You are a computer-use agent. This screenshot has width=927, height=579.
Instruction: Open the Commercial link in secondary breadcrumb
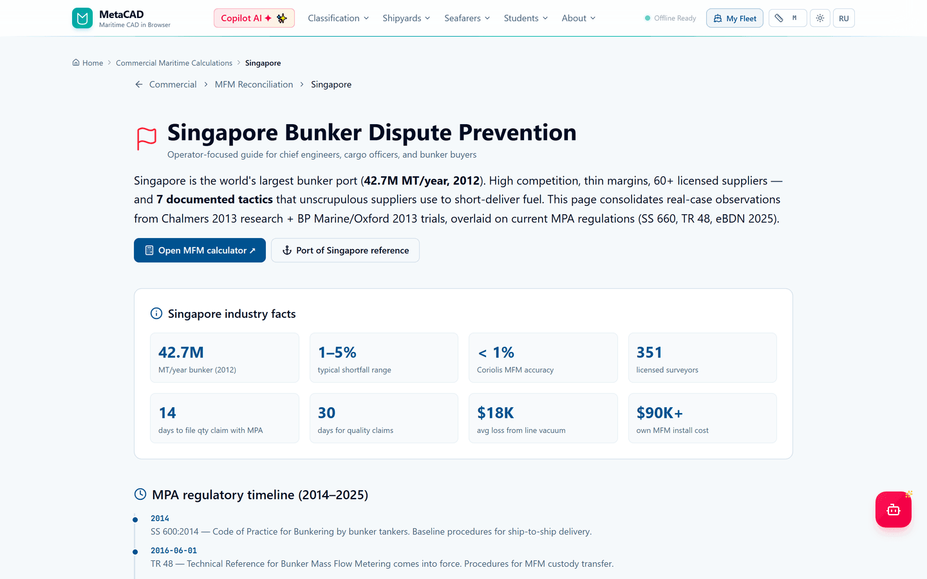point(173,84)
